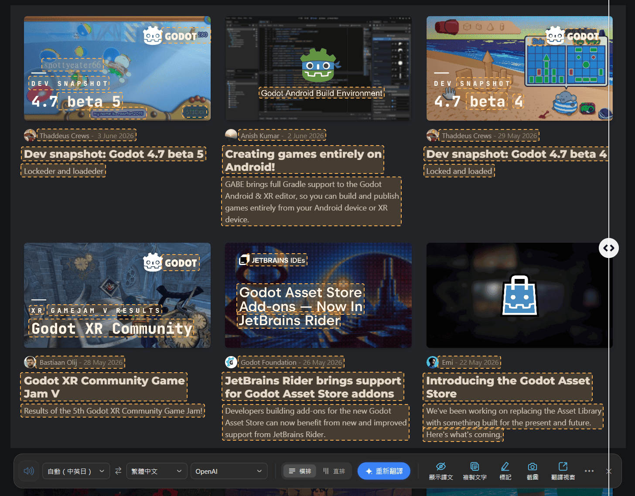Close the translation toolbar with X
Image resolution: width=635 pixels, height=496 pixels.
tap(609, 471)
